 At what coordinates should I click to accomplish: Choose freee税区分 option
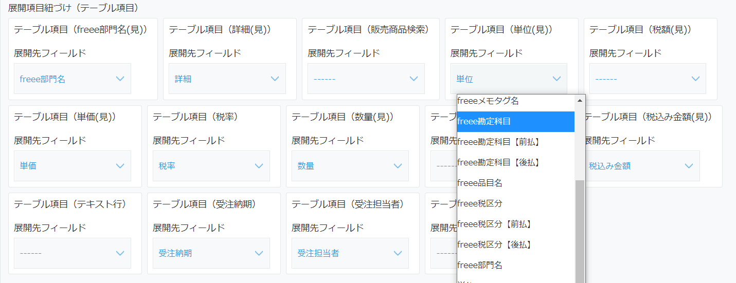pyautogui.click(x=515, y=203)
